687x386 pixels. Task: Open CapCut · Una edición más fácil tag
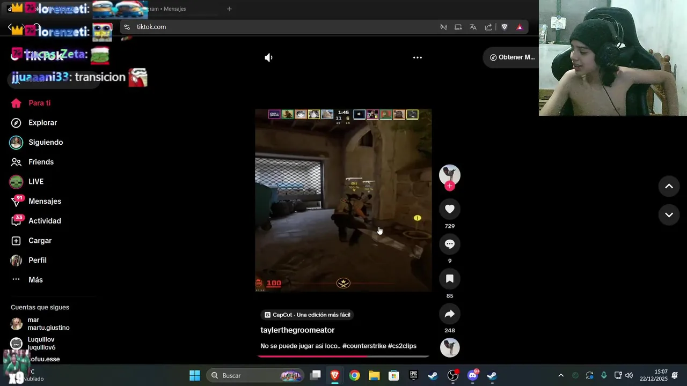[307, 315]
